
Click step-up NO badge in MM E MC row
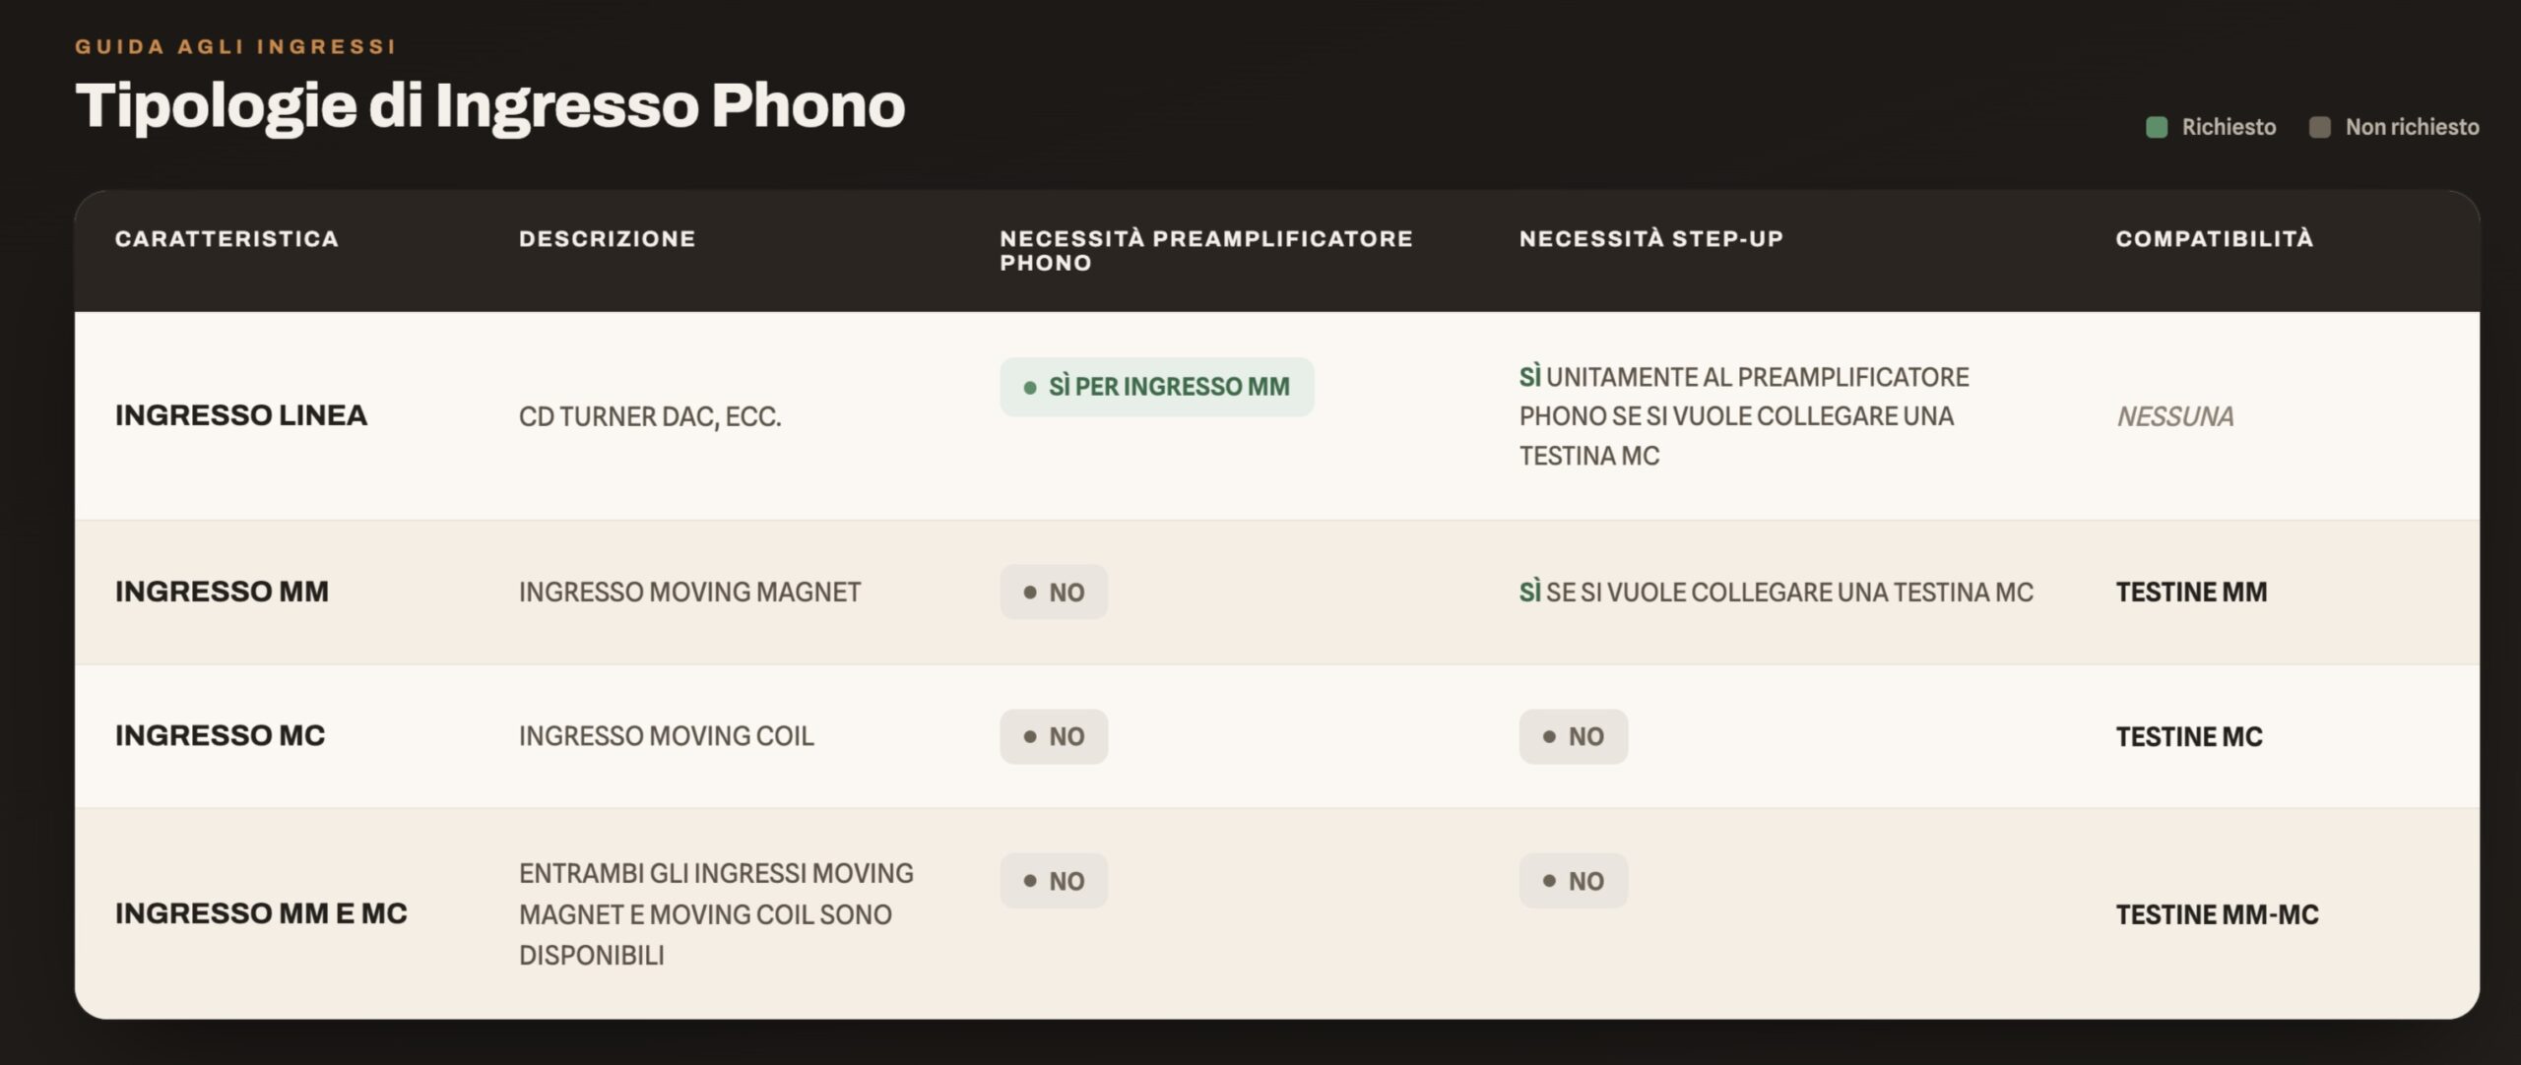1573,880
